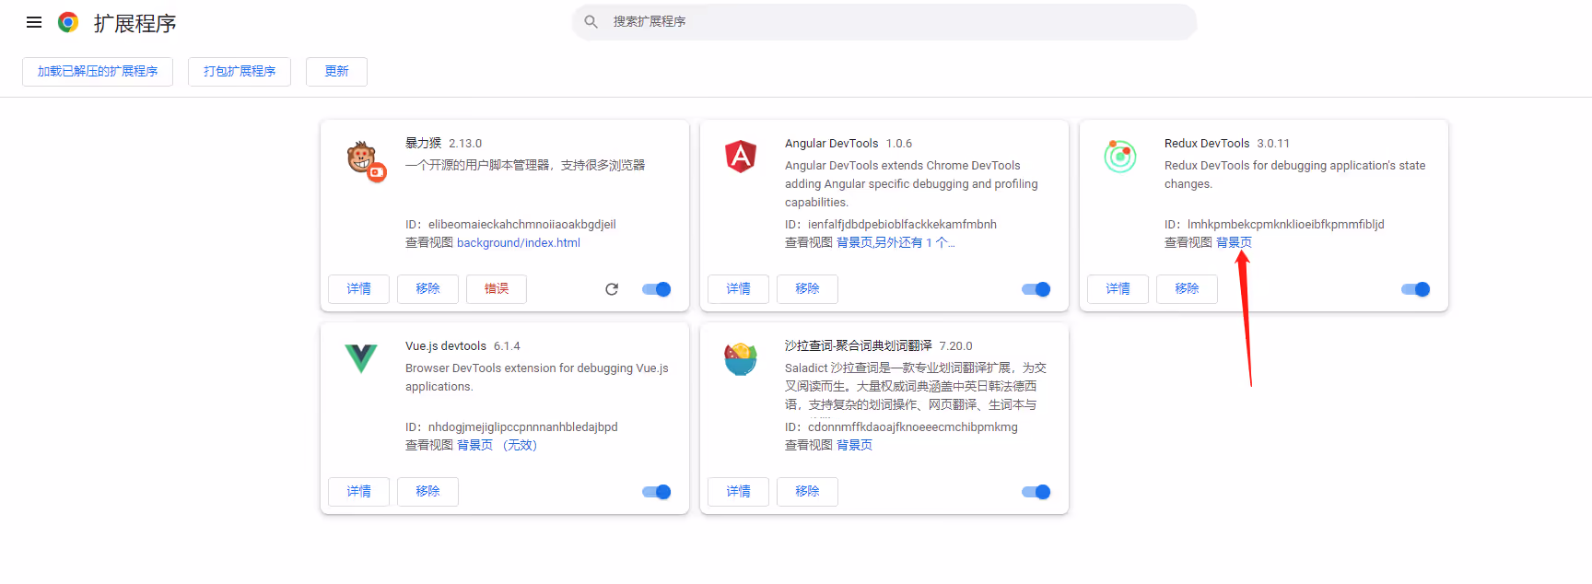
Task: Toggle off the 沙拉查词 extension
Action: coord(1036,492)
